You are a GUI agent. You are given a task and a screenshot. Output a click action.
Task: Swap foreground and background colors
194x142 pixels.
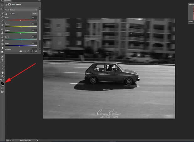click(3, 79)
